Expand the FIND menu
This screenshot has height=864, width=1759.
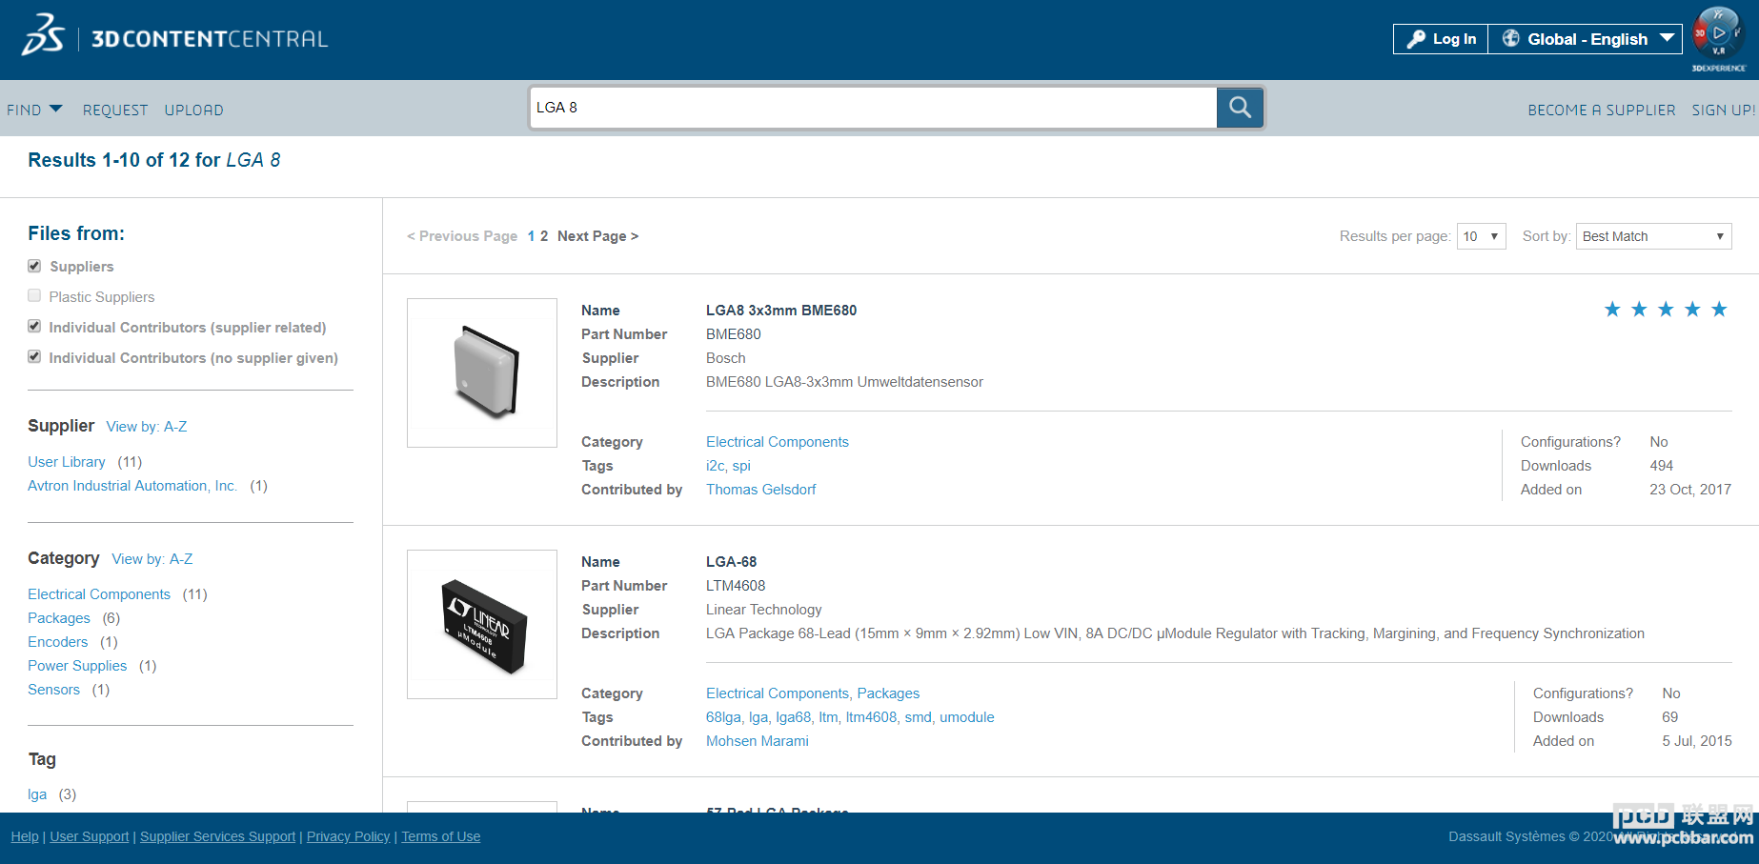pyautogui.click(x=34, y=110)
